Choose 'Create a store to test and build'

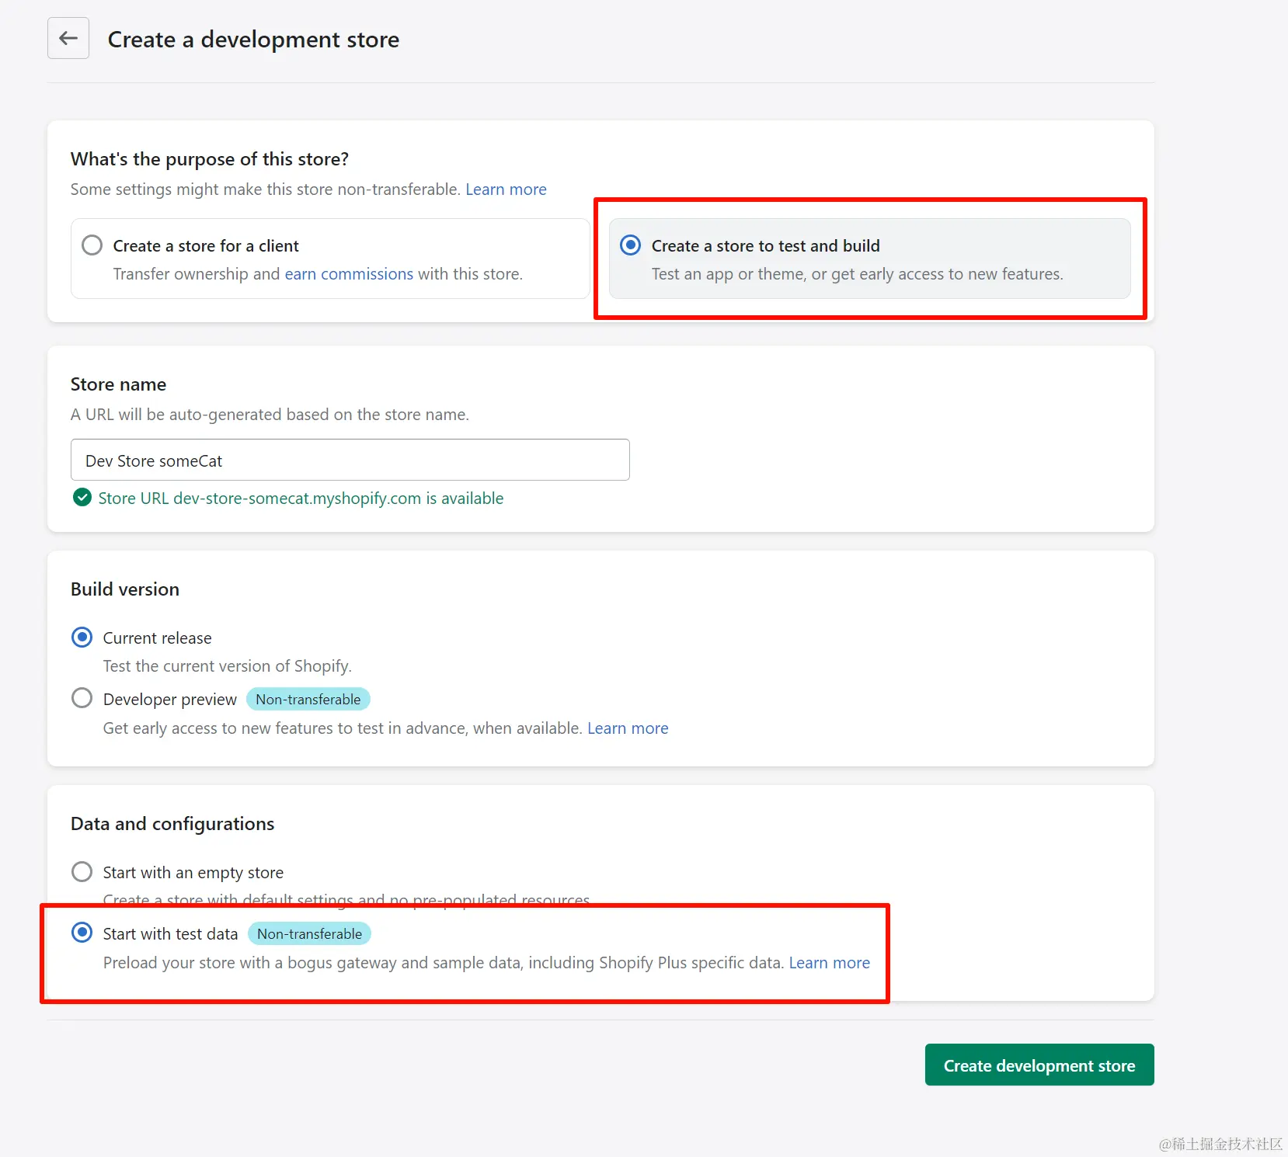pos(631,245)
